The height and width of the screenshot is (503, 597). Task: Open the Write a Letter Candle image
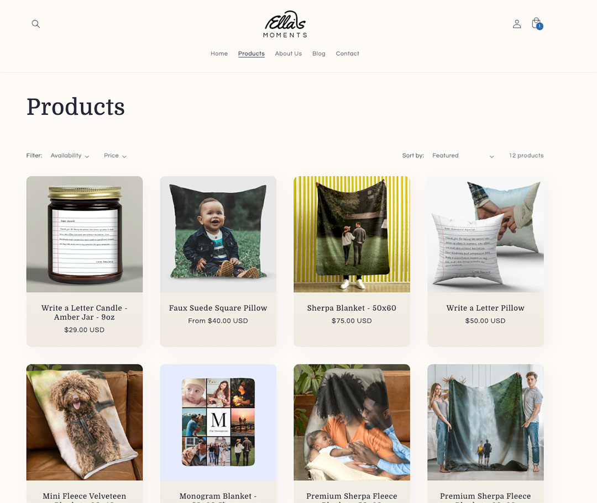[85, 234]
